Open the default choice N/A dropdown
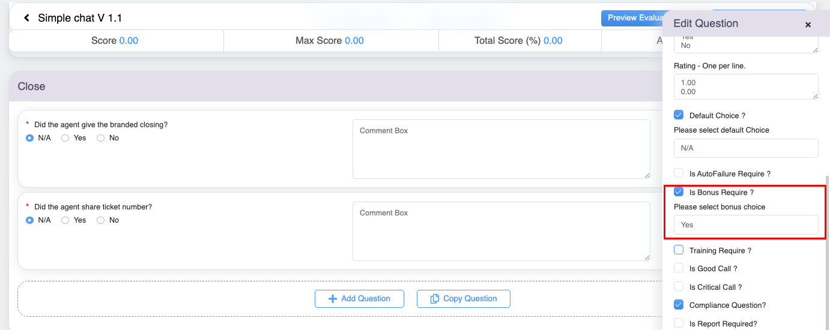The height and width of the screenshot is (330, 830). pos(745,148)
